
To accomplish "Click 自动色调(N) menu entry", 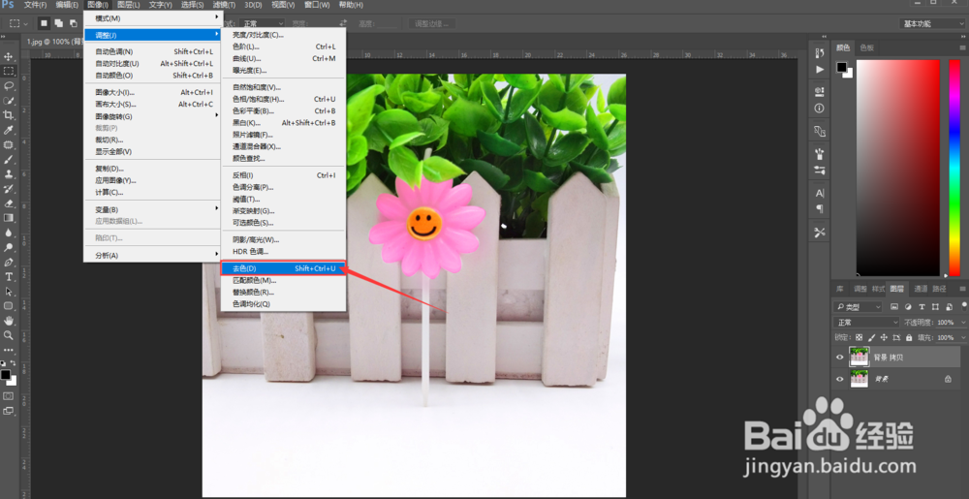I will [x=153, y=52].
